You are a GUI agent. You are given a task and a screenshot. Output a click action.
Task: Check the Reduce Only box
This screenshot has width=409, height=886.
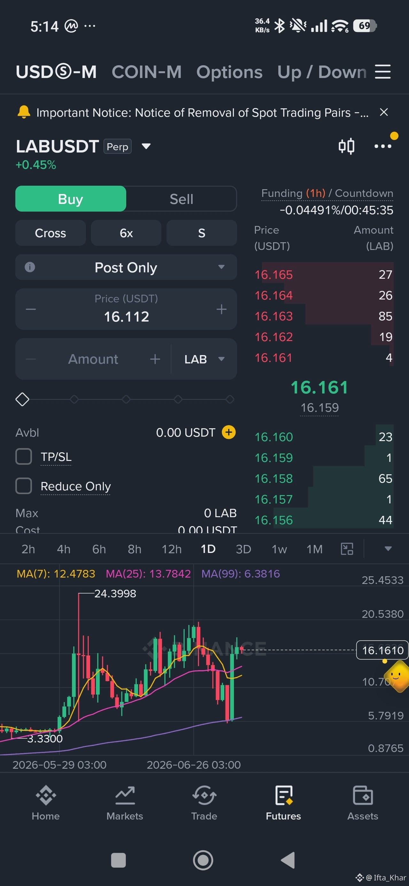[x=24, y=486]
